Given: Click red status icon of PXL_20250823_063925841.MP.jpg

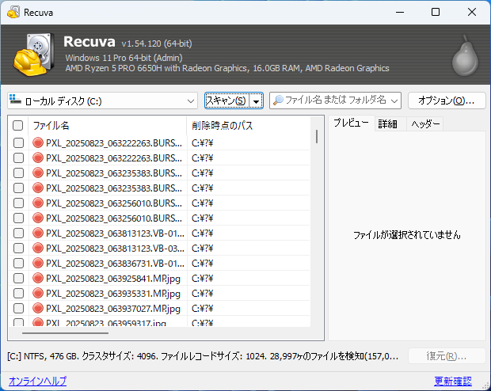Looking at the screenshot, I should click(x=38, y=278).
